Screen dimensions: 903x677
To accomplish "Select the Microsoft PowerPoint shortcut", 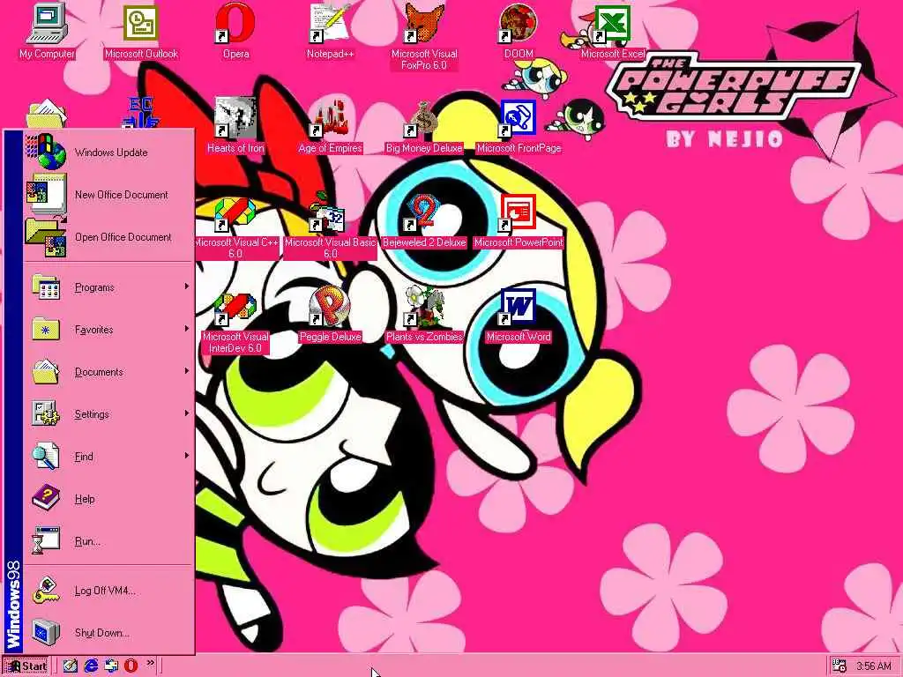I will pyautogui.click(x=519, y=221).
